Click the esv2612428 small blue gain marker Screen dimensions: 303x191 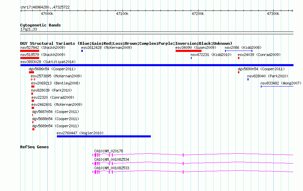[82, 51]
